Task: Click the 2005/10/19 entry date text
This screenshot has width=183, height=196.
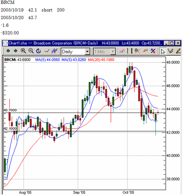Action: (x=12, y=10)
